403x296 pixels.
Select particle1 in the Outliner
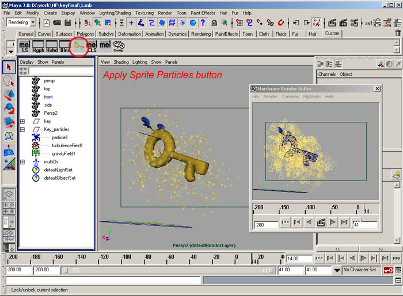coord(59,137)
